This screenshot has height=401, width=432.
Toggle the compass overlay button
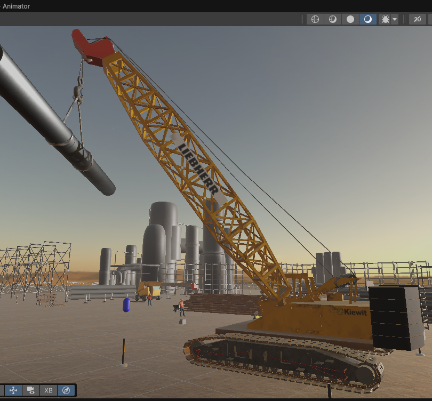tap(66, 390)
